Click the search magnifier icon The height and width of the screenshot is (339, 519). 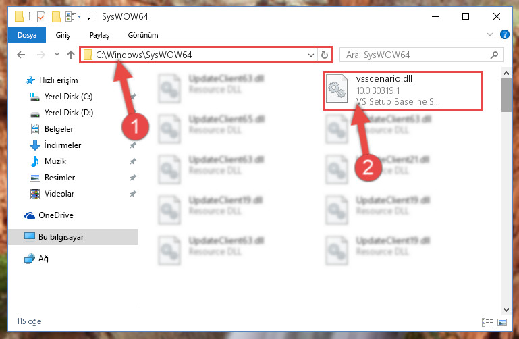click(494, 55)
